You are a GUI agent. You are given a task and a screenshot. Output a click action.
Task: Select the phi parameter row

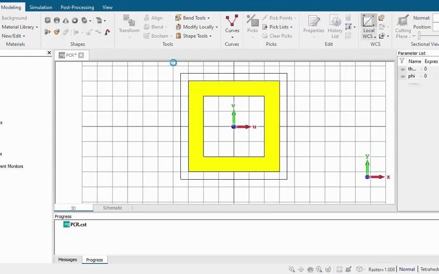(418, 76)
